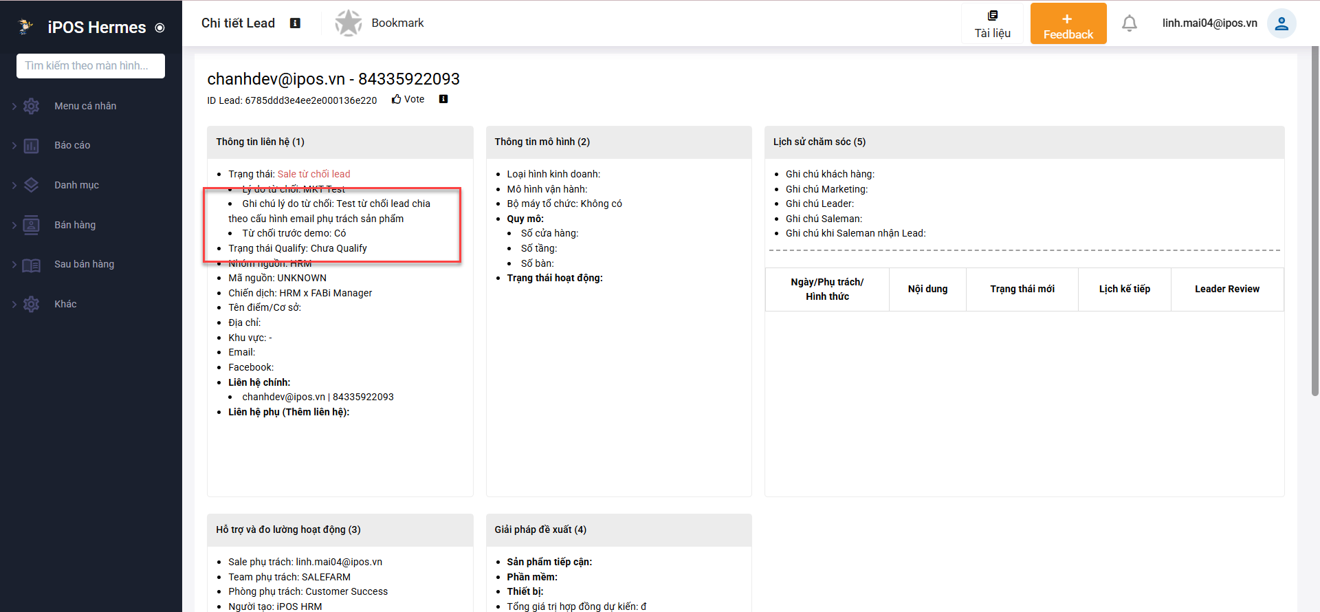Click the gear icon for Khác
1320x612 pixels.
(x=32, y=304)
